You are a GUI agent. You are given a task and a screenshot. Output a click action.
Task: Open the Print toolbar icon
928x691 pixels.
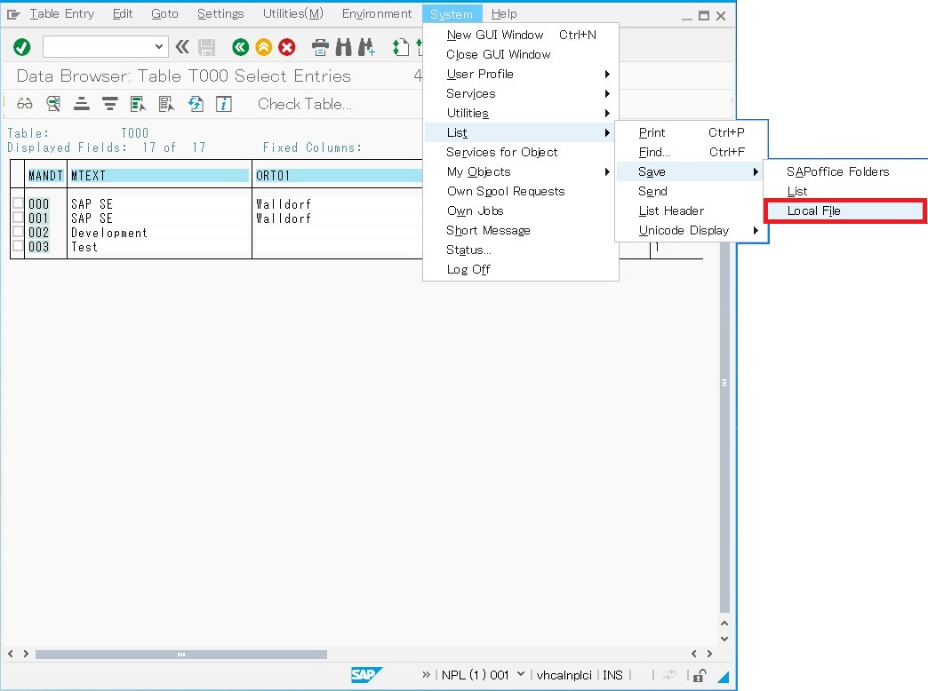[321, 48]
